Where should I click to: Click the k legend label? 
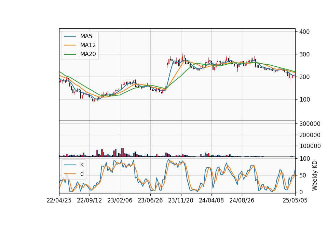point(82,165)
